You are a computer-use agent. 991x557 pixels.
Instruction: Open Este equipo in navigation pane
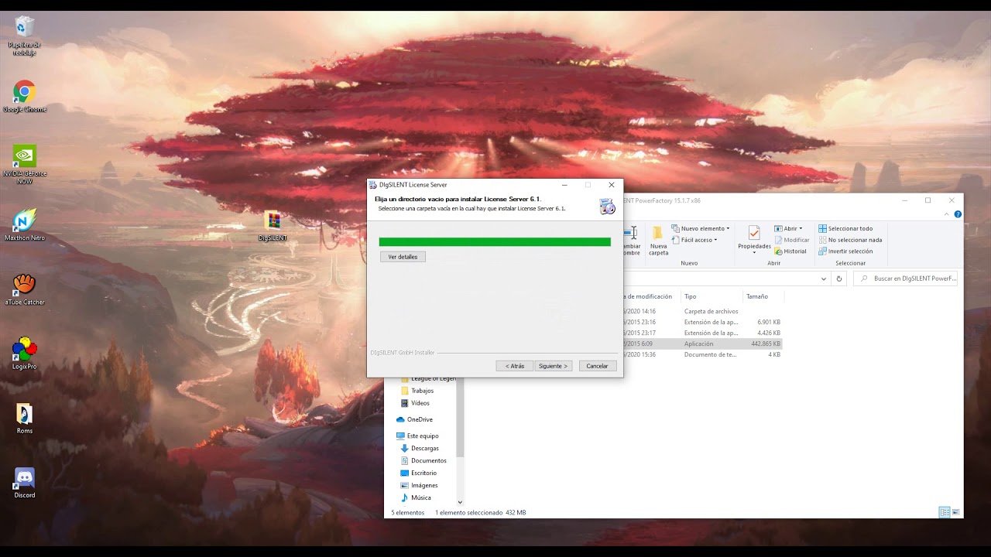(x=417, y=436)
